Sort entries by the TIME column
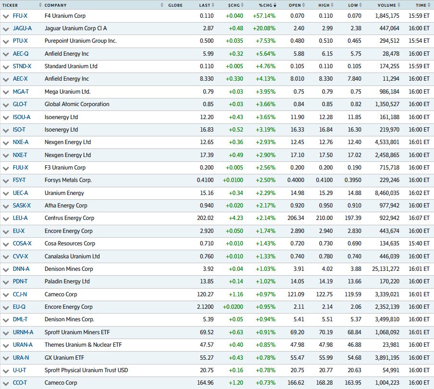This screenshot has width=434, height=389. click(x=428, y=5)
